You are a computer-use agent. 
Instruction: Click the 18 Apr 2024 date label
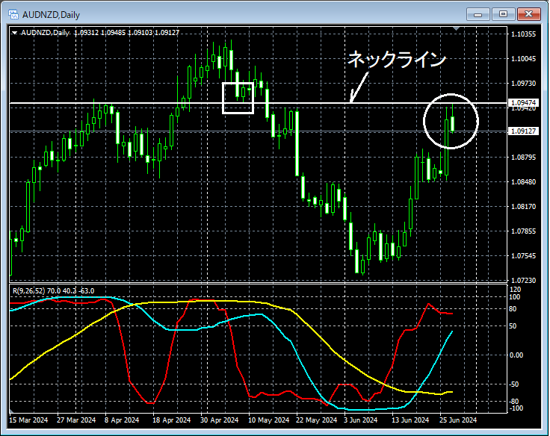click(172, 420)
